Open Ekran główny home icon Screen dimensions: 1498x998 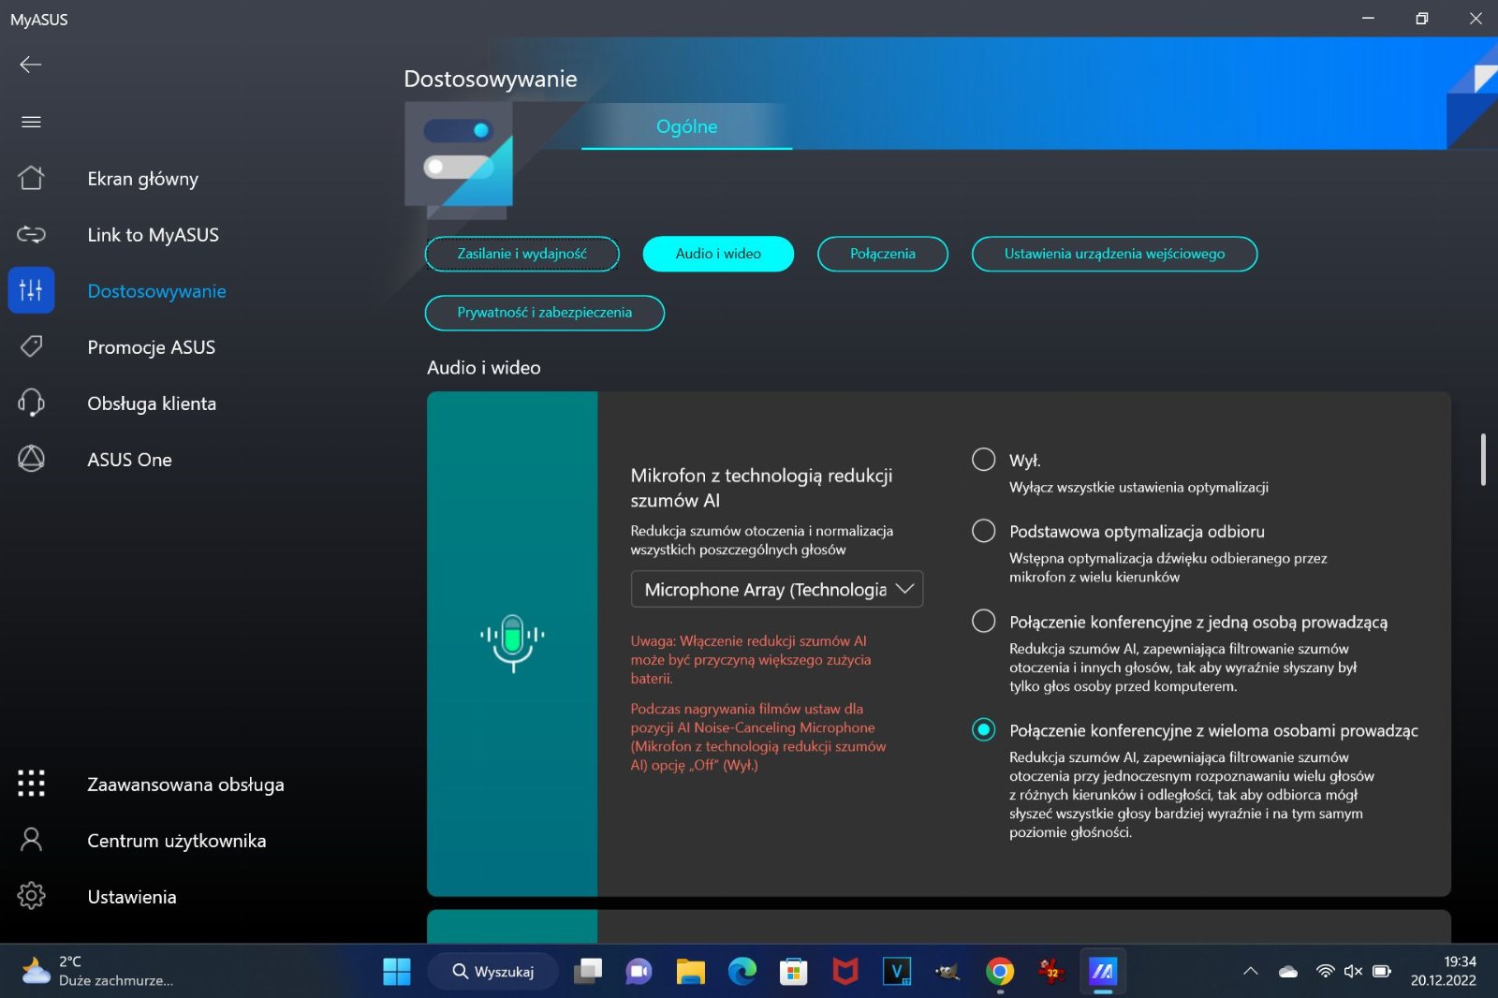31,178
